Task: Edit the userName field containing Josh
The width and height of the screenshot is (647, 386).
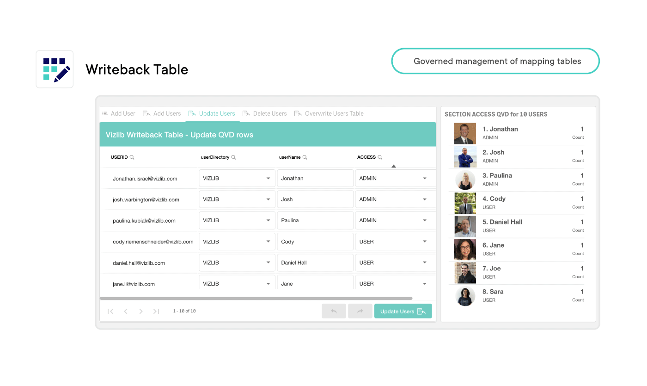Action: (315, 199)
